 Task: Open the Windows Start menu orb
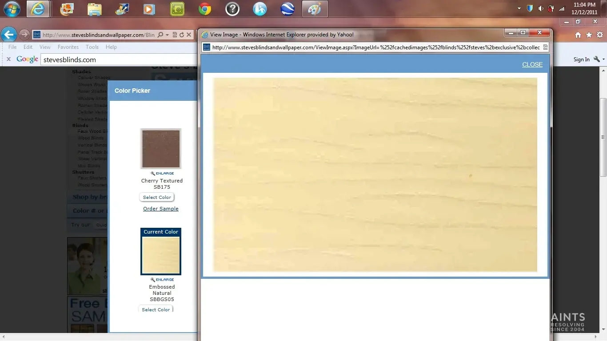[12, 9]
